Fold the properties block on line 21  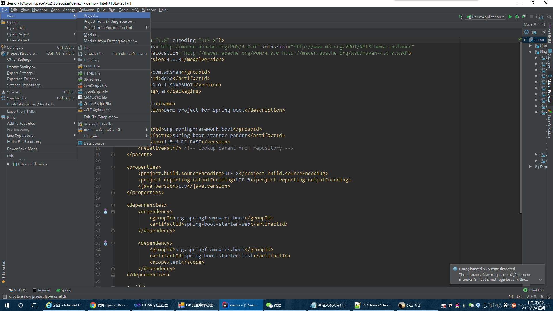[113, 167]
